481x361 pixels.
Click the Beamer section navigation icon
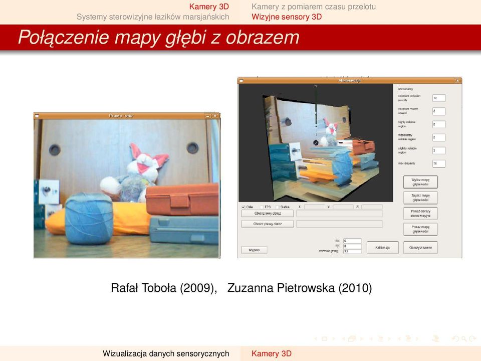[x=408, y=339]
